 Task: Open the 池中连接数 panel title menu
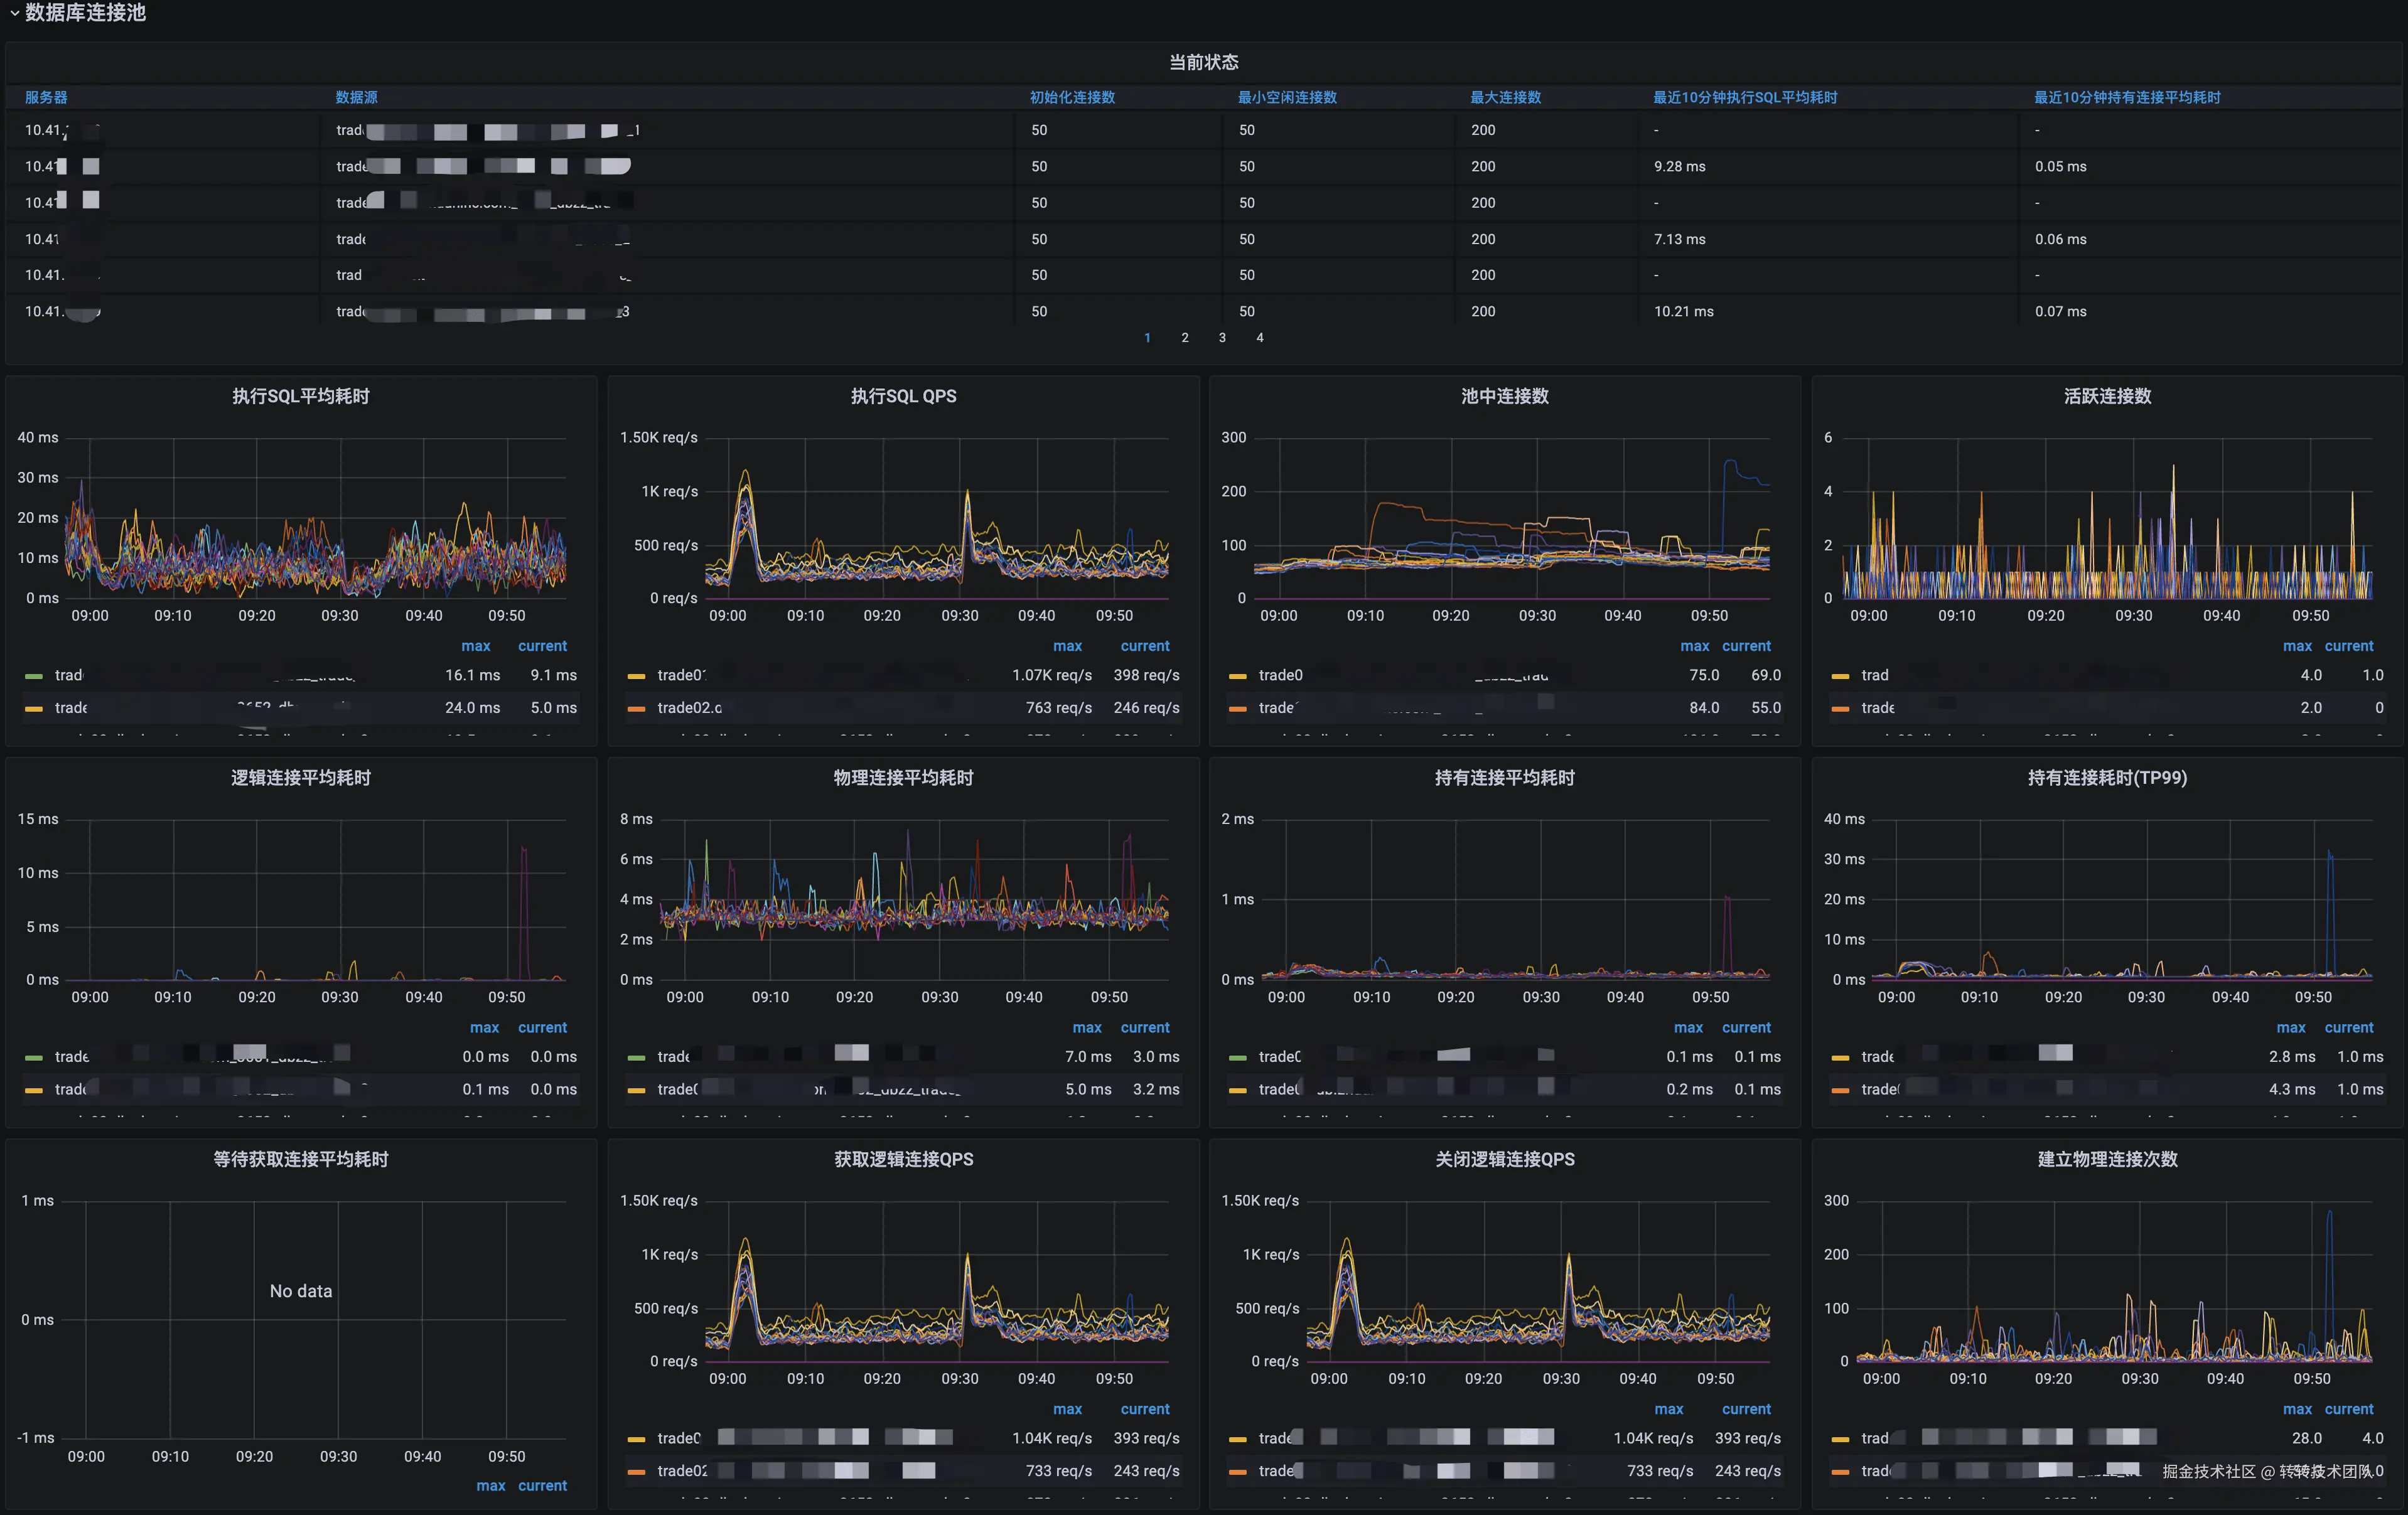(1504, 396)
